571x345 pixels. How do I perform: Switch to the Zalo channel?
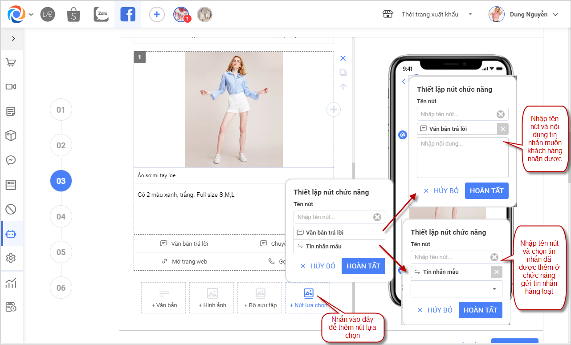101,15
